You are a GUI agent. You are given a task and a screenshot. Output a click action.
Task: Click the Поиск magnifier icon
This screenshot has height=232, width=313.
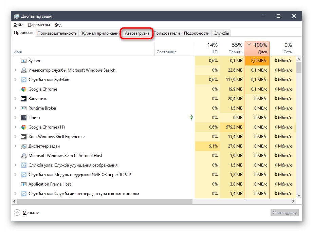[x=24, y=118]
